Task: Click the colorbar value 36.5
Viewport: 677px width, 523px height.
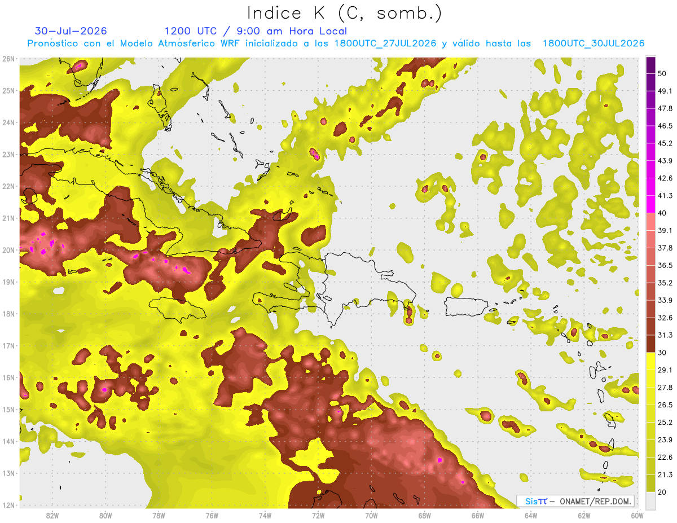Action: point(665,265)
